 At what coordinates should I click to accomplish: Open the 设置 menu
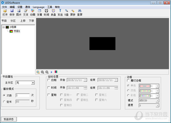coord(20,7)
